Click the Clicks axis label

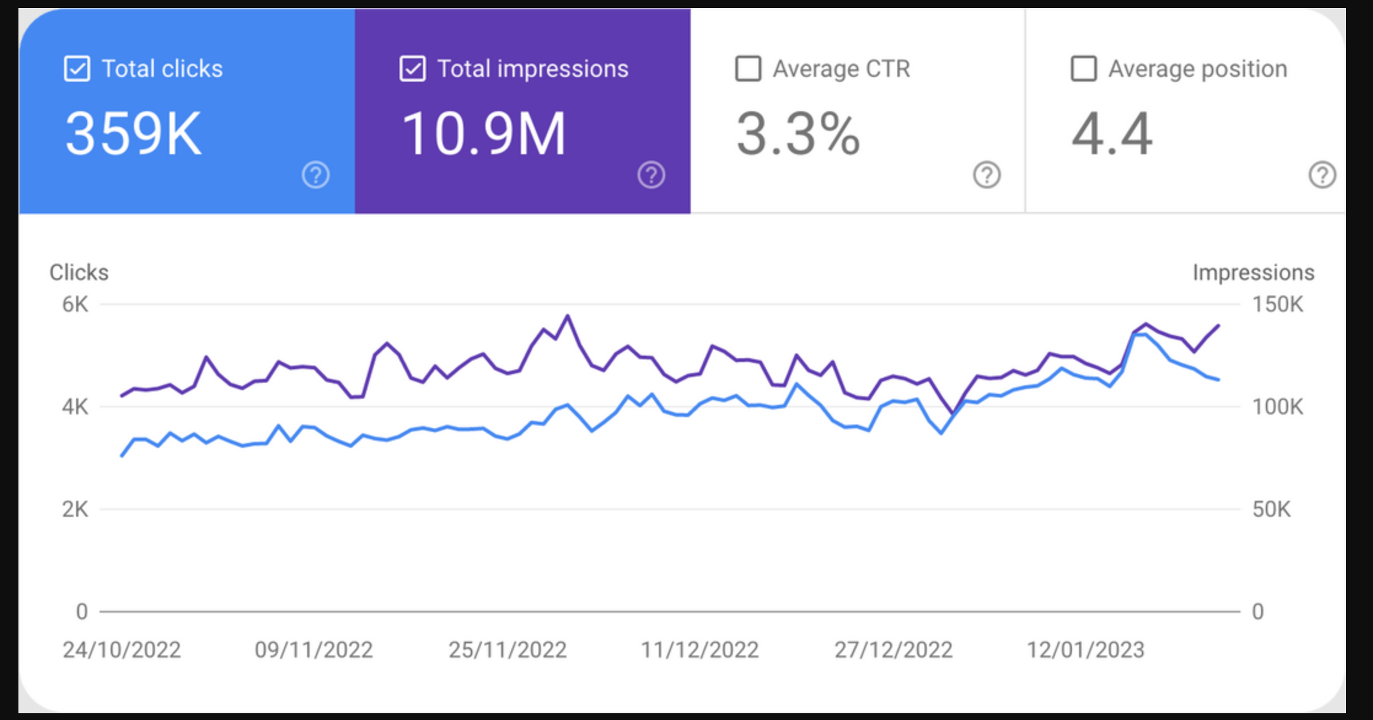click(79, 272)
